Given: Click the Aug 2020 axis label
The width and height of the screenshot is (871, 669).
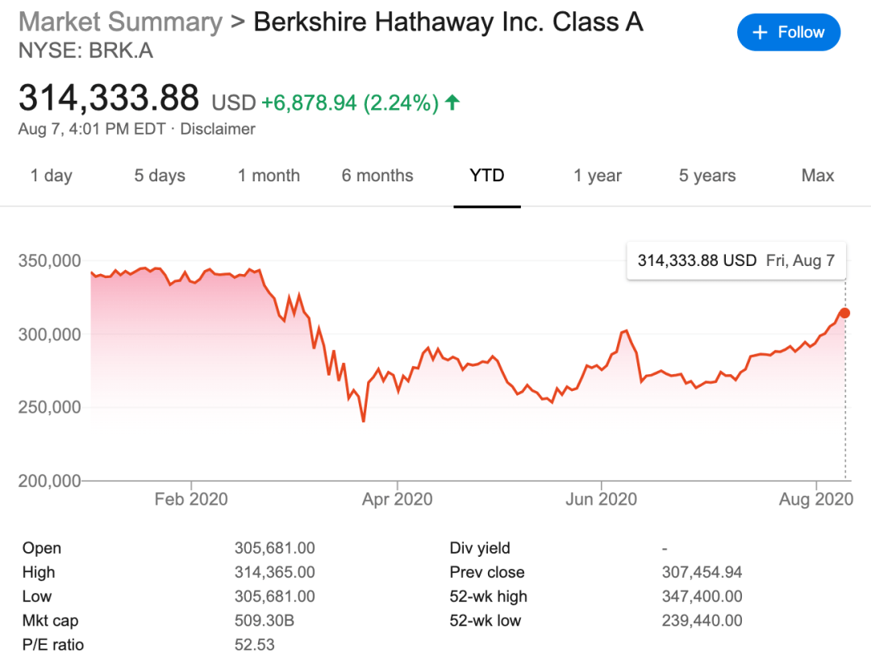Looking at the screenshot, I should click(x=816, y=499).
